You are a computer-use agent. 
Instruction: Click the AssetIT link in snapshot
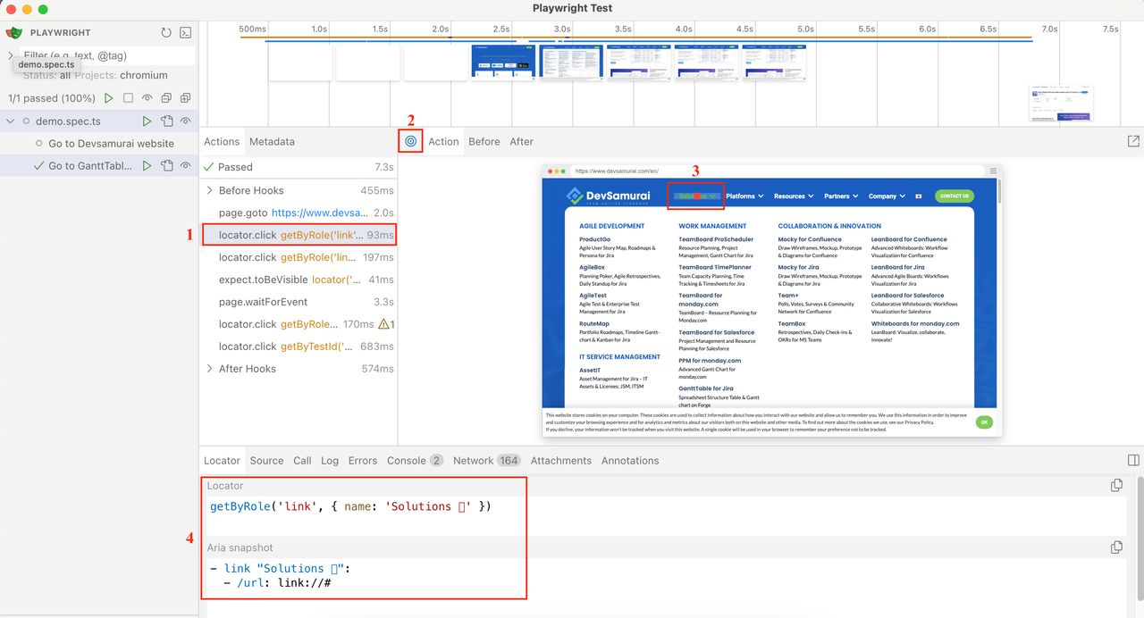589,371
